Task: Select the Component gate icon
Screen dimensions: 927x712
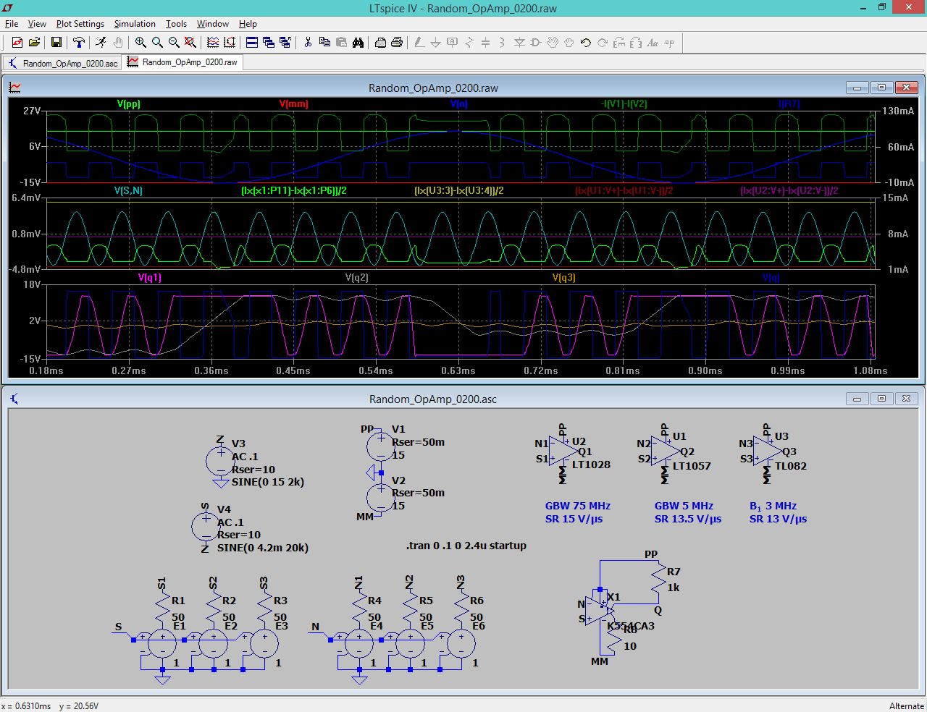Action: pyautogui.click(x=536, y=43)
